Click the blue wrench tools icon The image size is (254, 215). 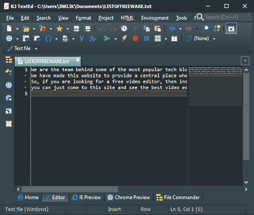[81, 38]
